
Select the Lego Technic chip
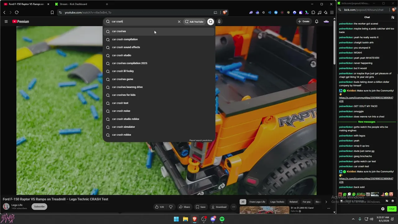pyautogui.click(x=277, y=202)
